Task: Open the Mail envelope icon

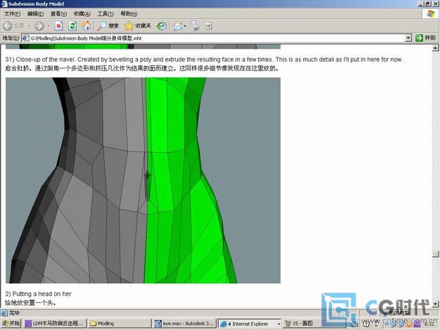Action: point(177,26)
